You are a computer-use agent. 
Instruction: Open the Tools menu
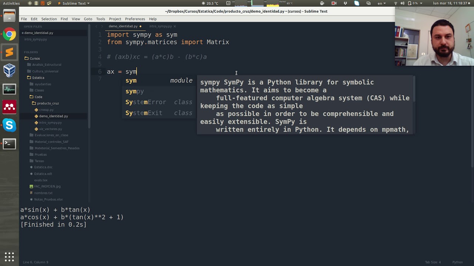click(100, 19)
